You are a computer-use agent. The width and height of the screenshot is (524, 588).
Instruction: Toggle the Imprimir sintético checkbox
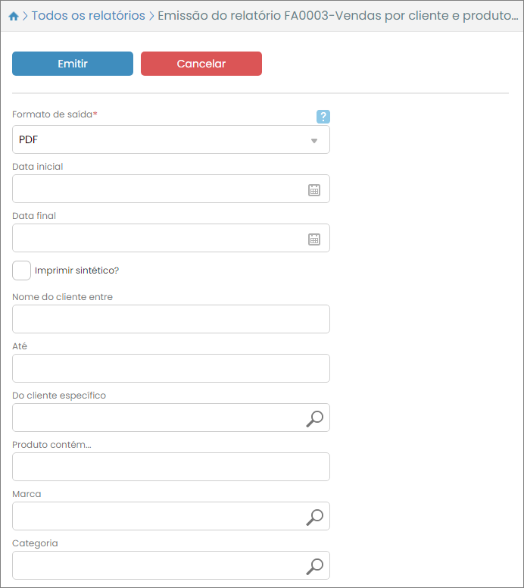[x=22, y=271]
